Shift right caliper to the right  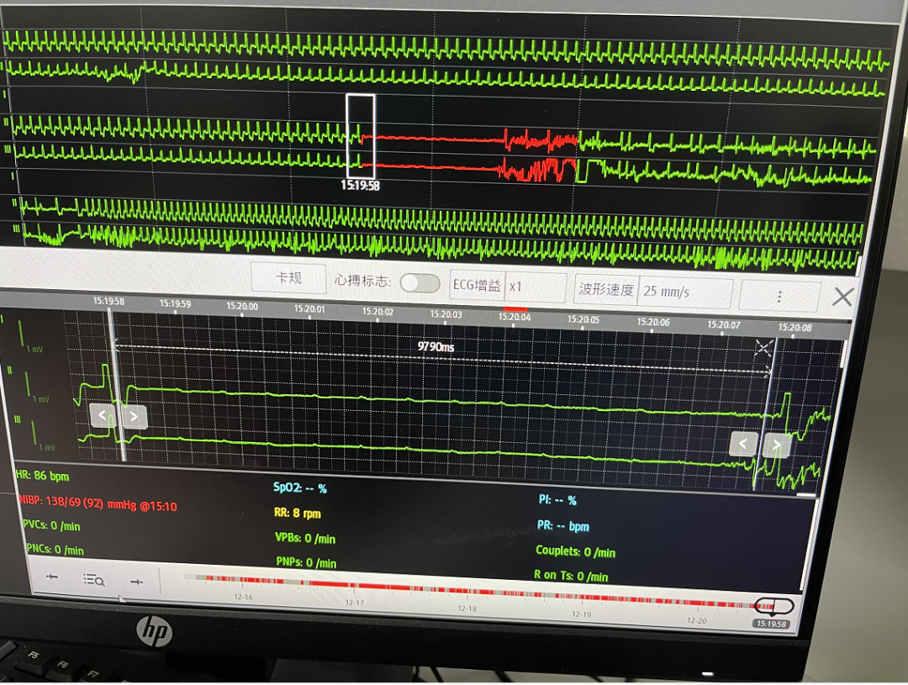[775, 445]
